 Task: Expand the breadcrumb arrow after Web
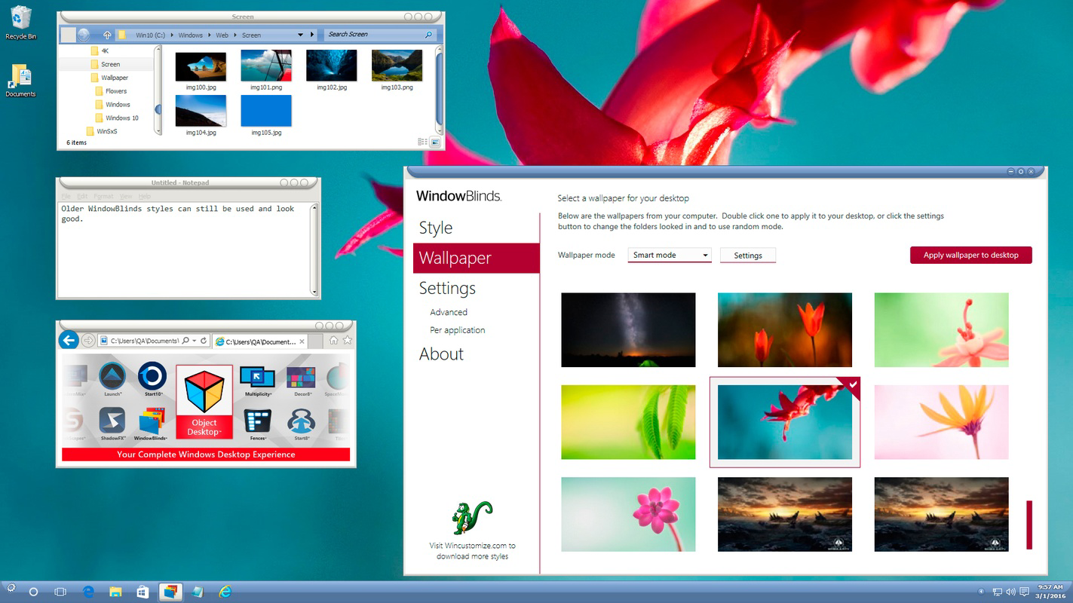[235, 35]
